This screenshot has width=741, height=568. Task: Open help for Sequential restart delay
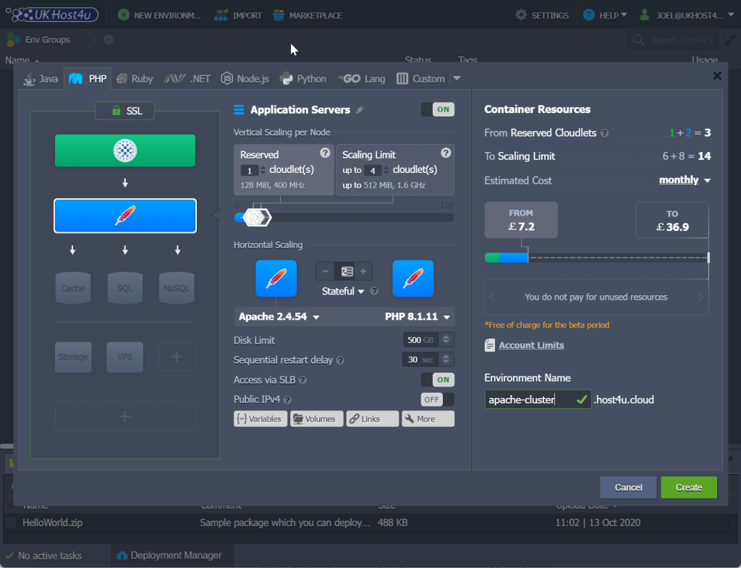(x=340, y=360)
